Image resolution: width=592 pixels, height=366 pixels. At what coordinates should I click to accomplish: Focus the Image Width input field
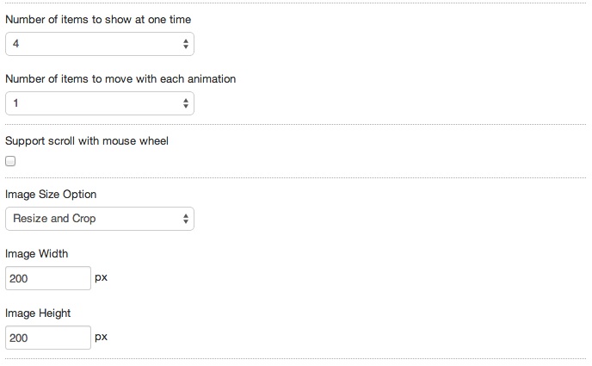(x=48, y=279)
